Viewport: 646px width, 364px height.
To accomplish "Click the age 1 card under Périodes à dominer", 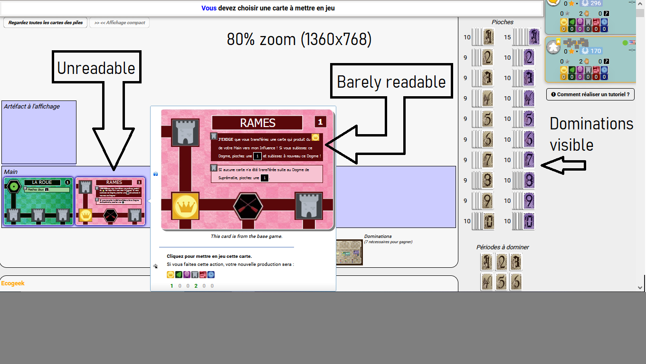I will pyautogui.click(x=486, y=262).
